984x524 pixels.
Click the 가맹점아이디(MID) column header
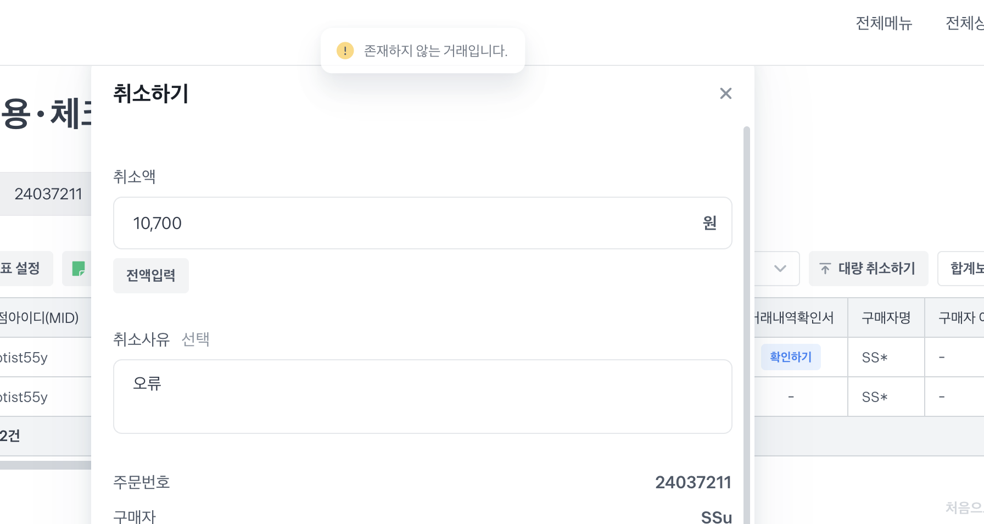coord(40,317)
